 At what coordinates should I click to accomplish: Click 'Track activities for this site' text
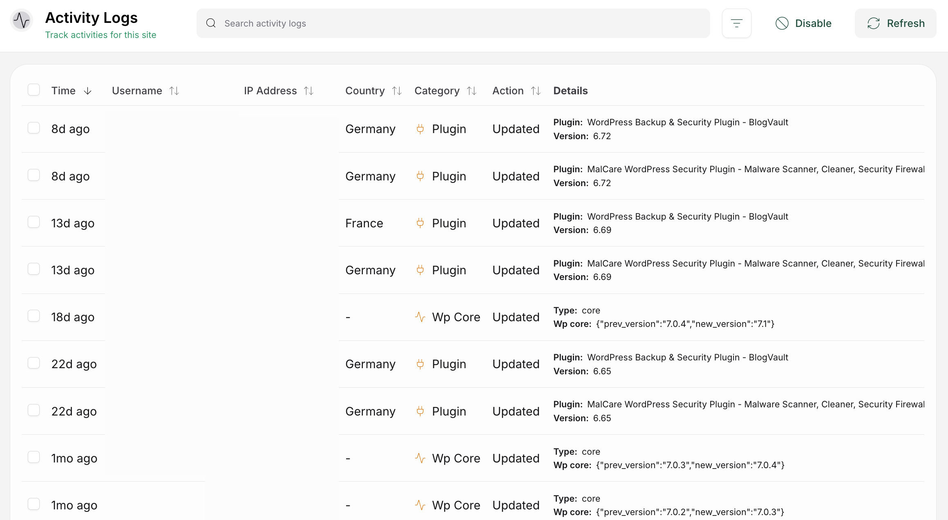pos(101,35)
